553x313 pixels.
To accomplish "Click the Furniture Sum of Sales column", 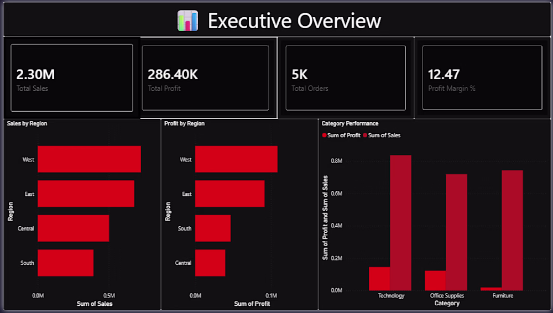I will pyautogui.click(x=512, y=231).
